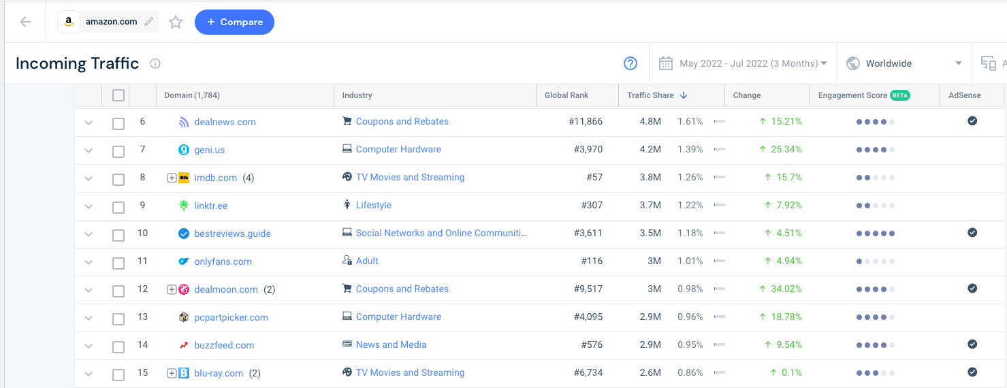Image resolution: width=1007 pixels, height=388 pixels.
Task: Expand the buzzfeed.com row chevron
Action: 88,346
